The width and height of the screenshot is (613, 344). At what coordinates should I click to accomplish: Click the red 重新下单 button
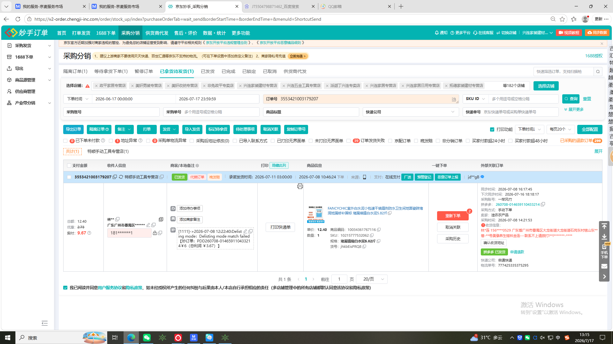(x=453, y=216)
